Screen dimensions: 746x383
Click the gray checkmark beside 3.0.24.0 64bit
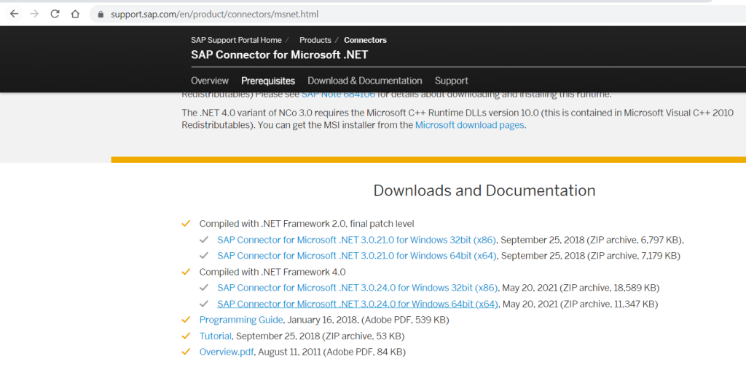(204, 304)
